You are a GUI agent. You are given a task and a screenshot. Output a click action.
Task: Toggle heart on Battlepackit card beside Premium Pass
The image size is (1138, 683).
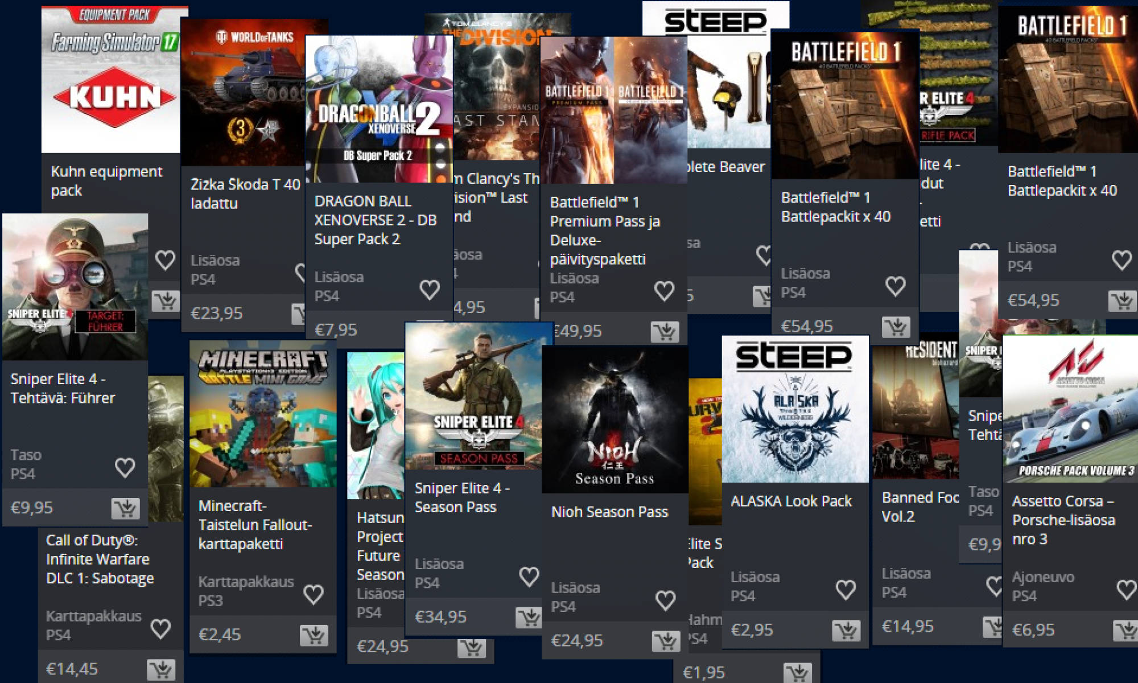[896, 286]
